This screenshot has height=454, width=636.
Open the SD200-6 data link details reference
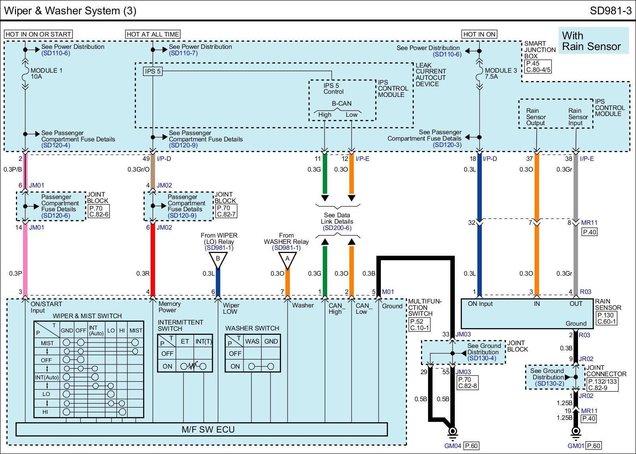pyautogui.click(x=337, y=228)
